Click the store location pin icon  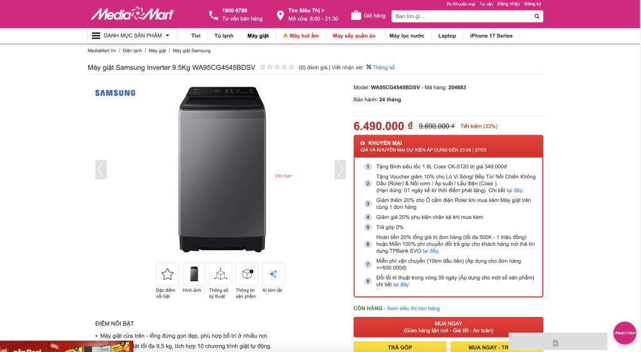tap(280, 16)
